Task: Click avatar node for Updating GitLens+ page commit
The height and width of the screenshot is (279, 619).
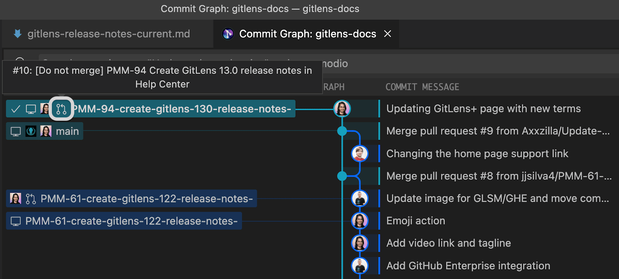Action: pyautogui.click(x=342, y=109)
